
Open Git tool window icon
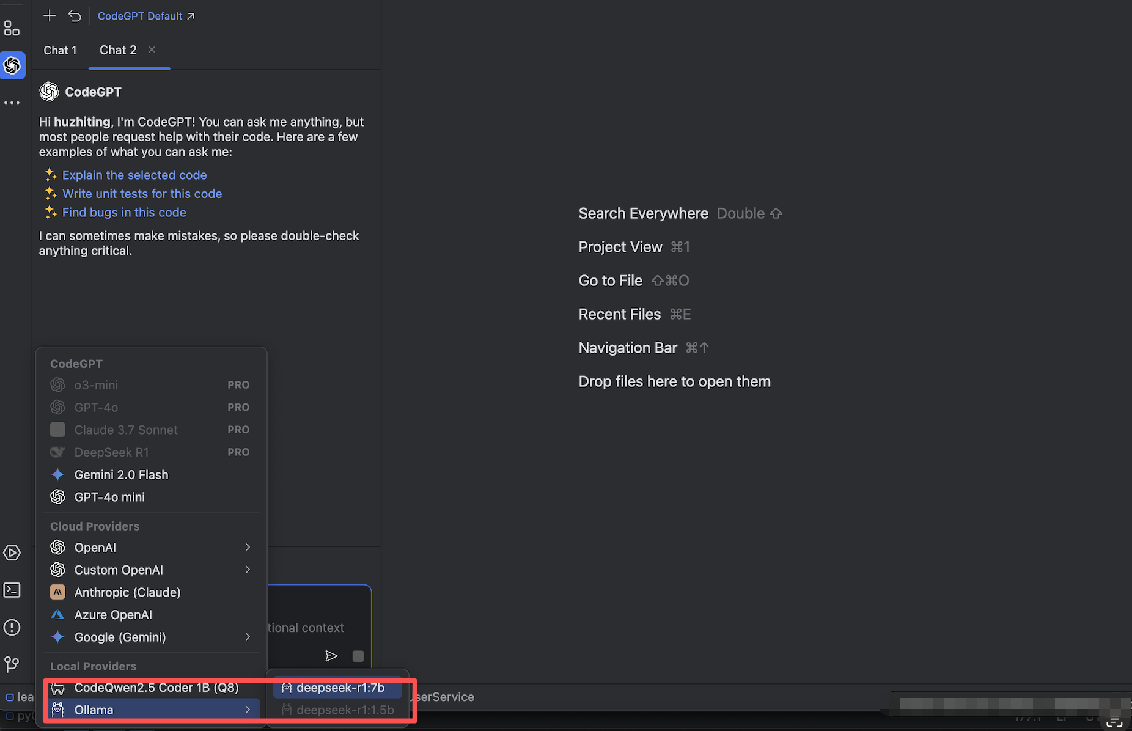(x=12, y=664)
